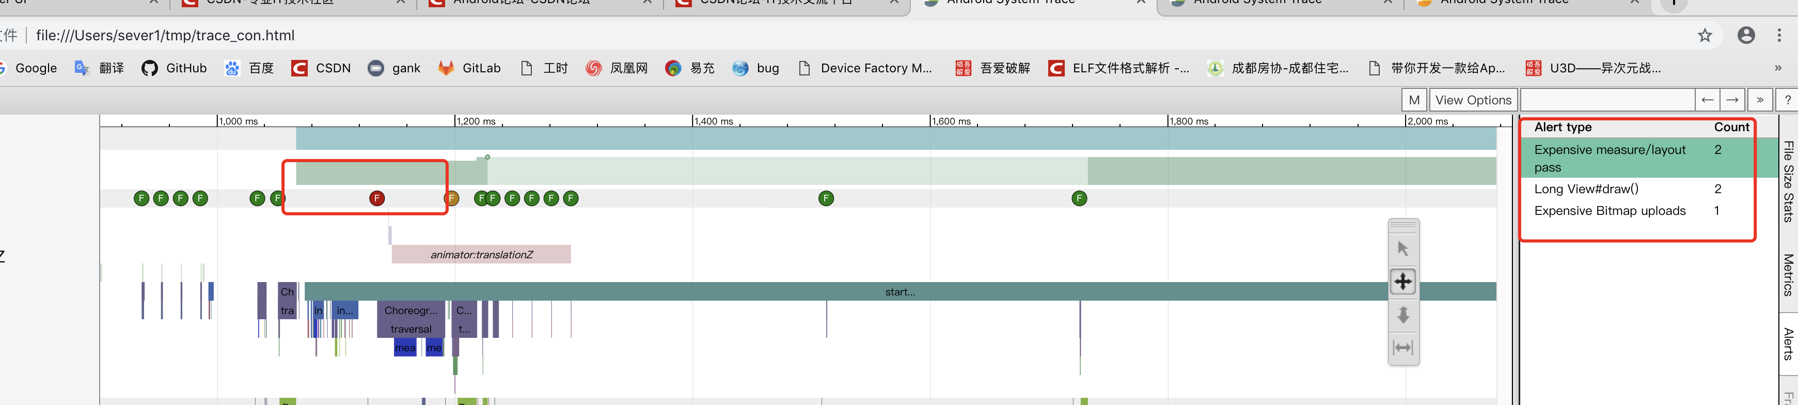The width and height of the screenshot is (1798, 405).
Task: Toggle the side panel with » button
Action: pos(1760,100)
